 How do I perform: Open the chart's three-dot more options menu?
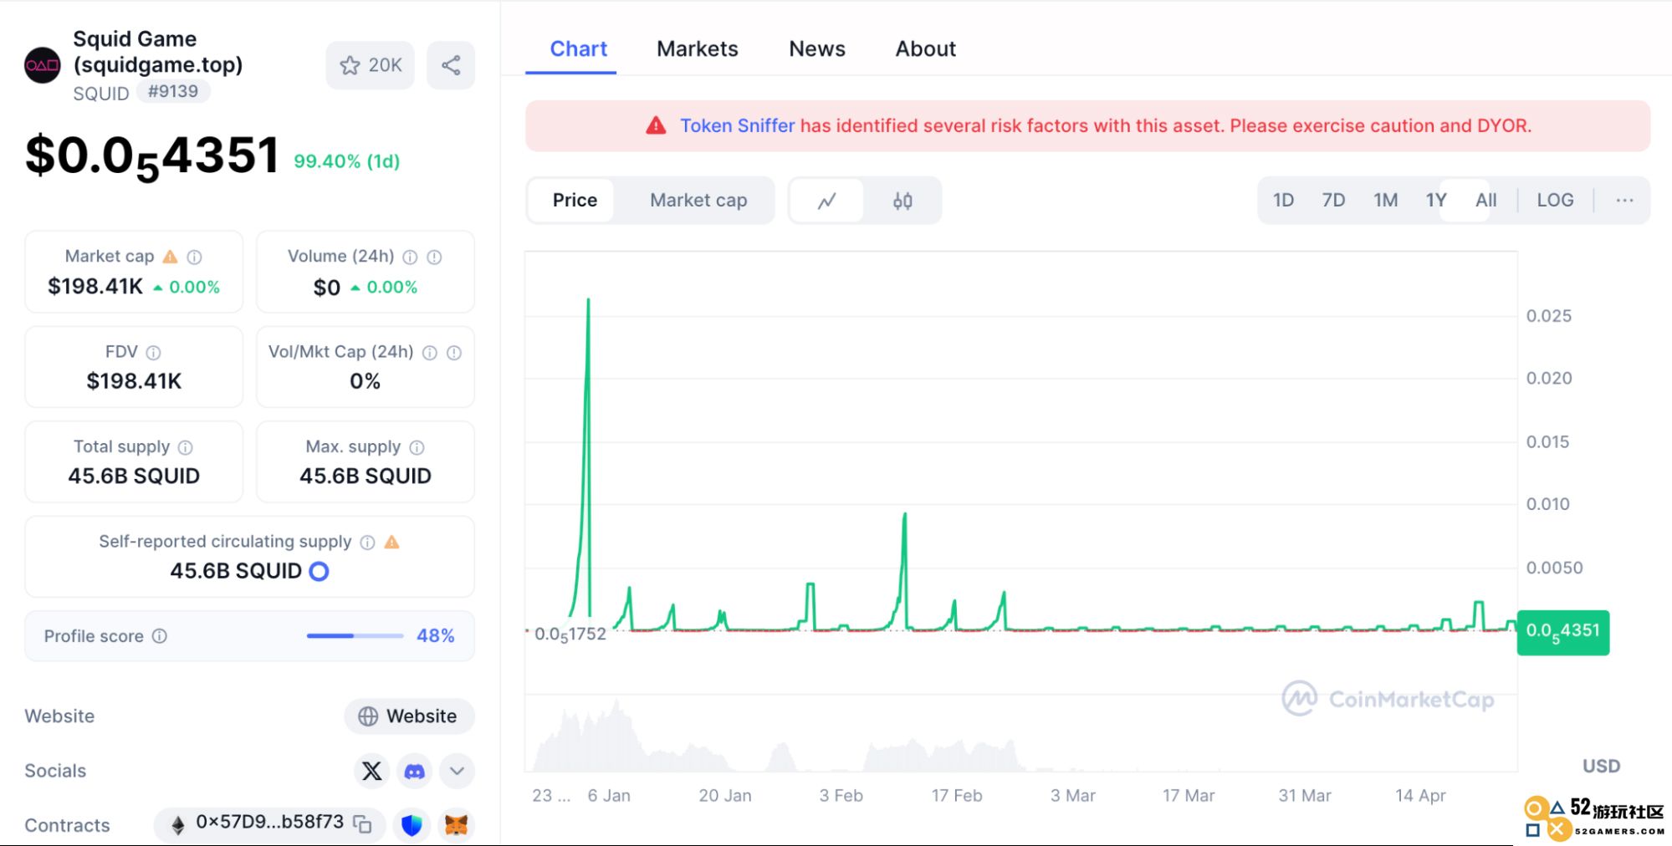pyautogui.click(x=1624, y=201)
